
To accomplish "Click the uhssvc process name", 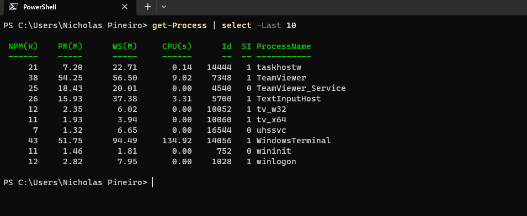I will [x=272, y=130].
